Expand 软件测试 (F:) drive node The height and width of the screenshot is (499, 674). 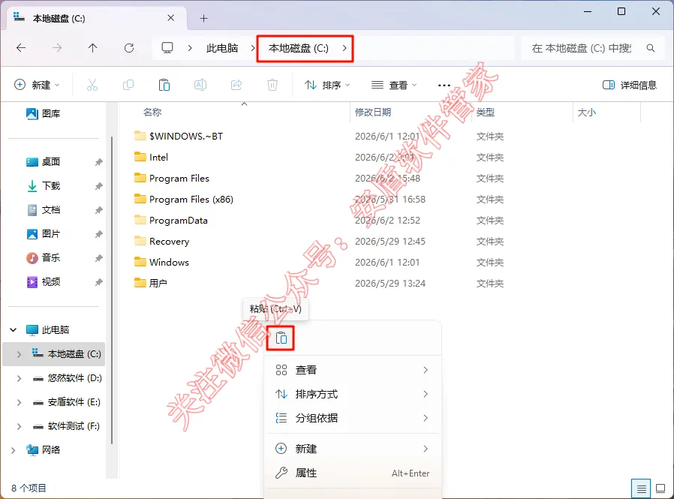click(x=19, y=426)
